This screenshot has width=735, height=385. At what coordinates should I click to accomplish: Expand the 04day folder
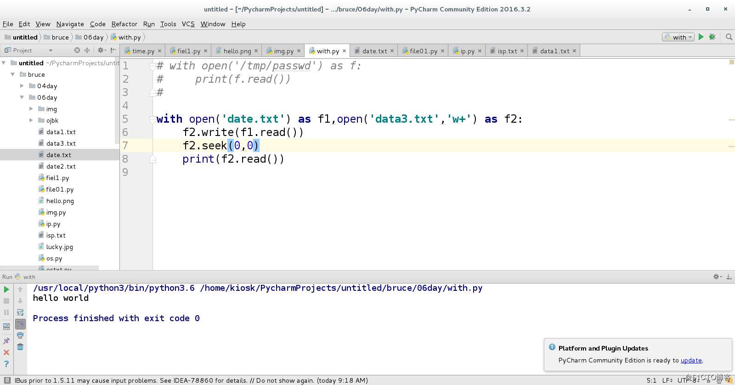(22, 86)
